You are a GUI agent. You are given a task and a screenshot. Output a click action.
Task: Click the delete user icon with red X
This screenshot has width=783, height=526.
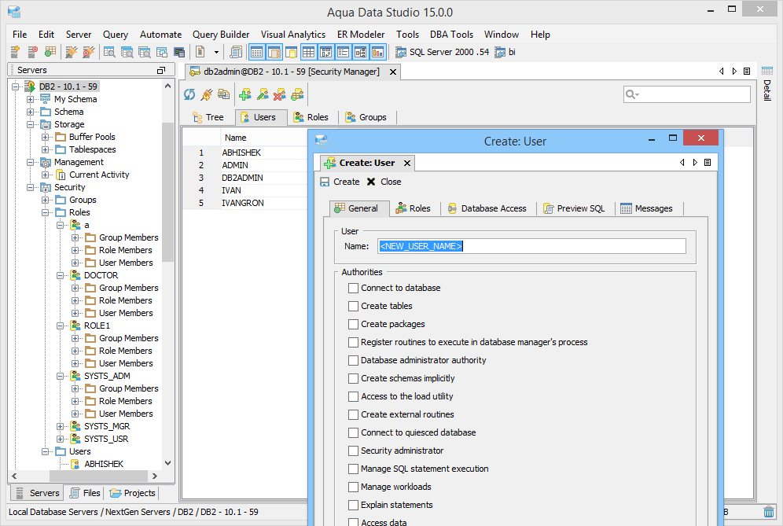pos(279,94)
